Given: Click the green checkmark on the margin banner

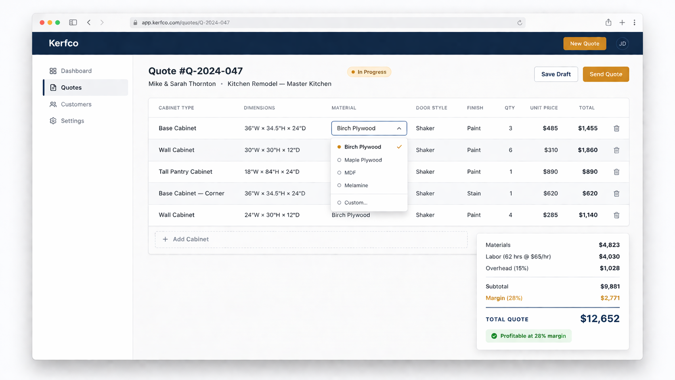Looking at the screenshot, I should pyautogui.click(x=494, y=336).
